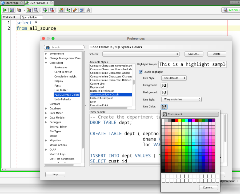Change the Line Style from Wavy underline
This screenshot has width=240, height=194.
[181, 99]
